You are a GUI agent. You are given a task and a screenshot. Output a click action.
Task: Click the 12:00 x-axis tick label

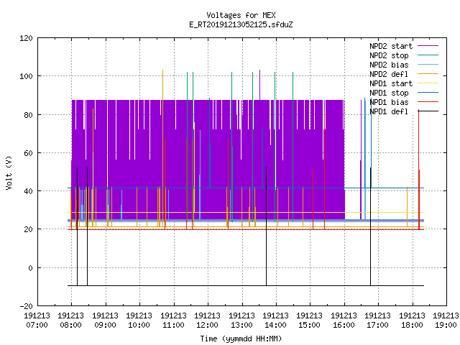pyautogui.click(x=208, y=325)
